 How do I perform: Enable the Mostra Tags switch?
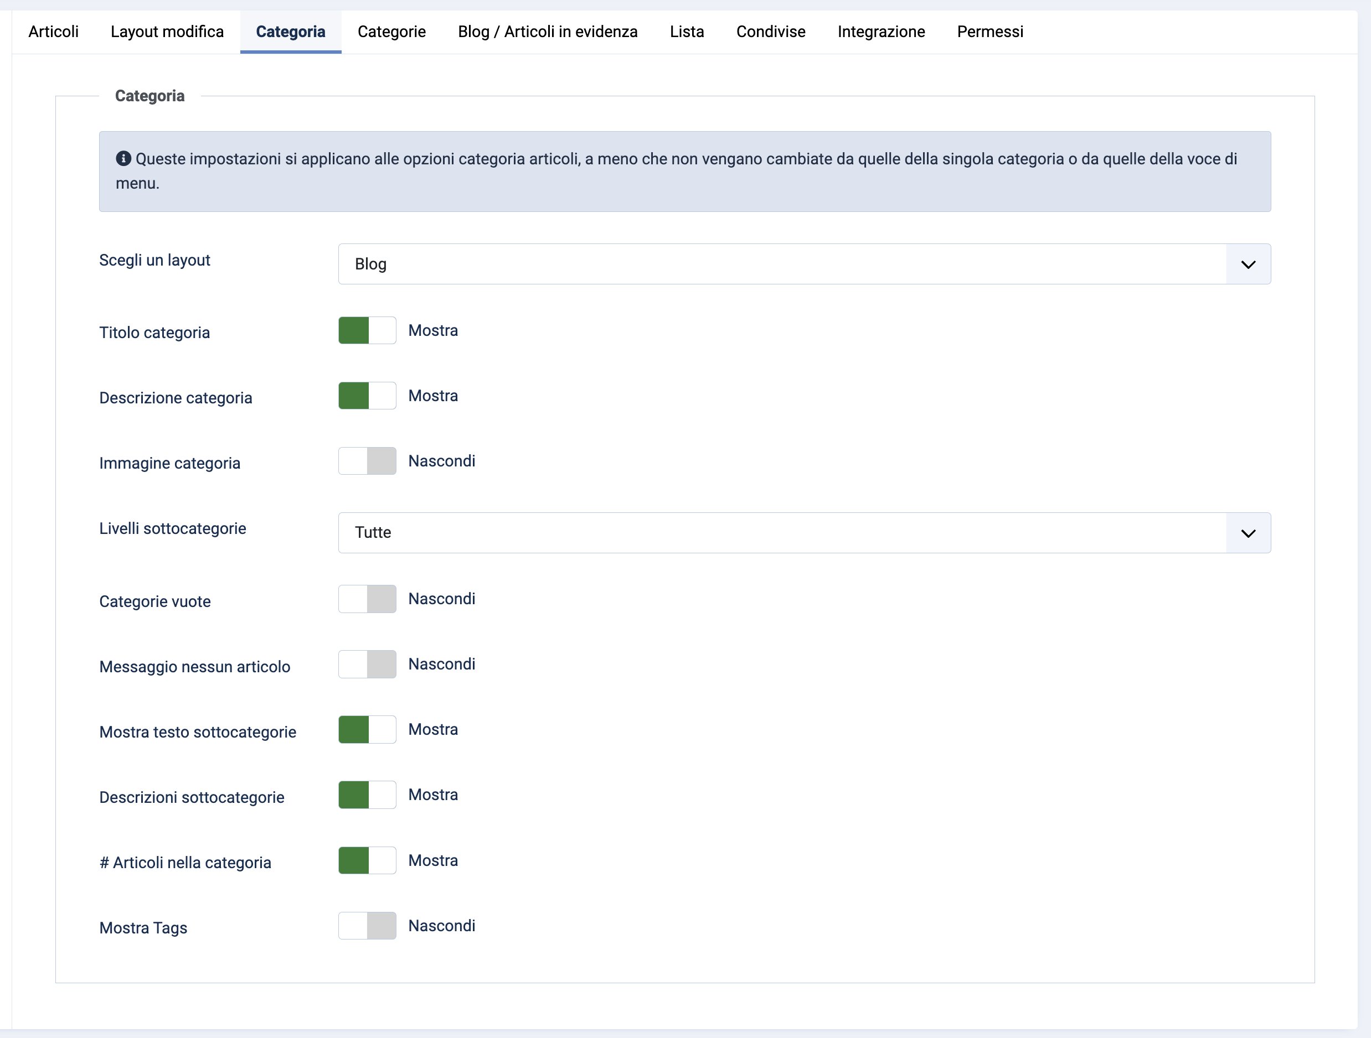[367, 926]
